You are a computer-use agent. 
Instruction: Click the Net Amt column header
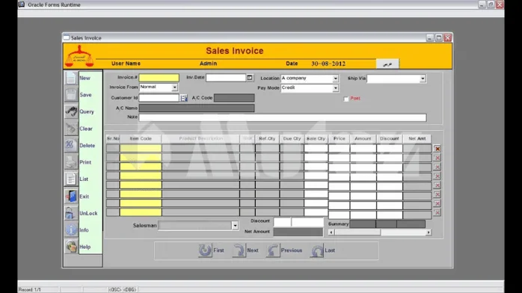click(x=417, y=138)
